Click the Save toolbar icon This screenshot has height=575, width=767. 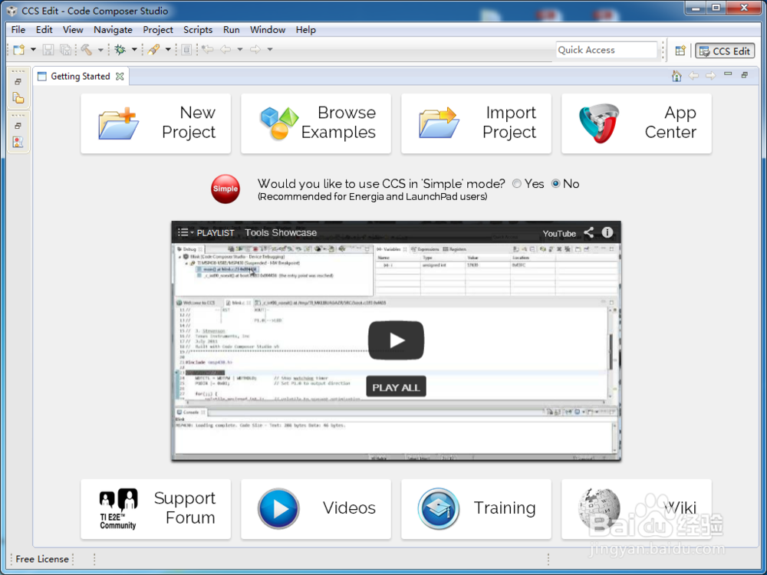(48, 49)
